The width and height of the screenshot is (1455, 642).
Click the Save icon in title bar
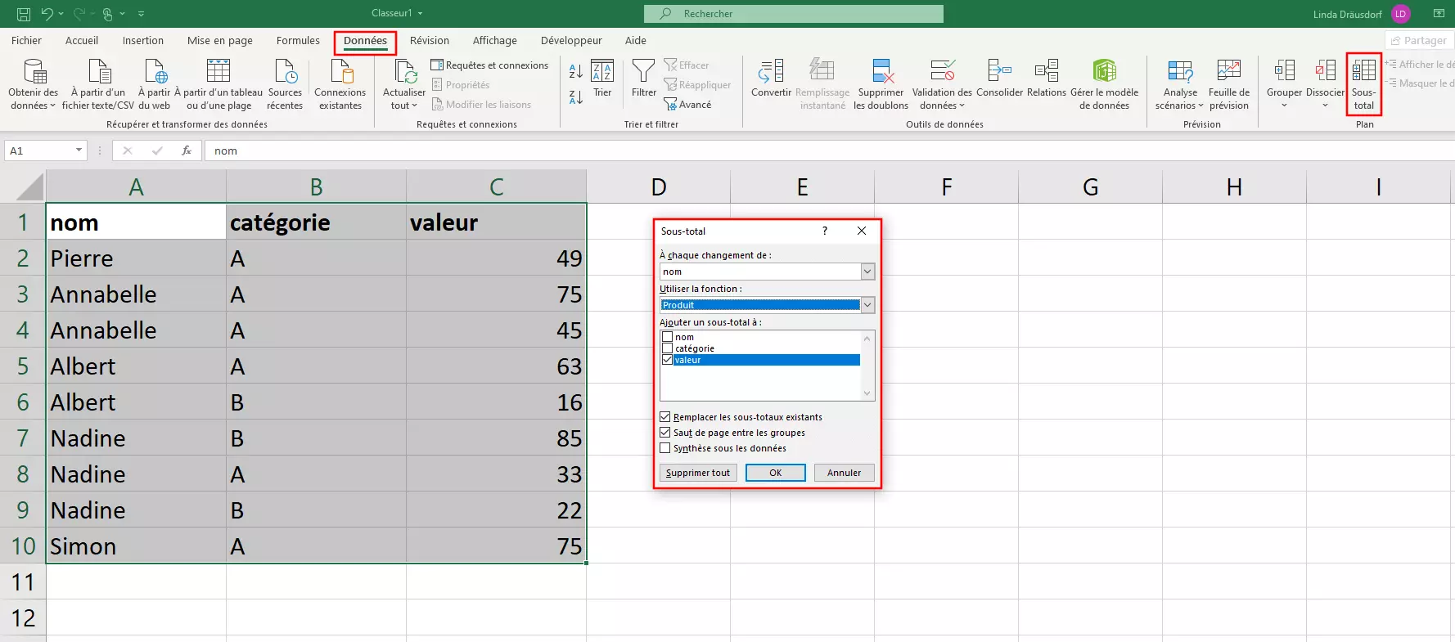[24, 14]
